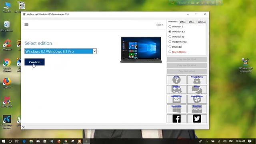Open the Mail app in taskbar
The image size is (256, 144).
click(38, 141)
